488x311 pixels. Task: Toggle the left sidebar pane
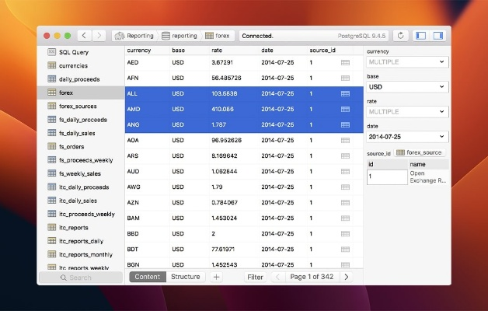(420, 36)
